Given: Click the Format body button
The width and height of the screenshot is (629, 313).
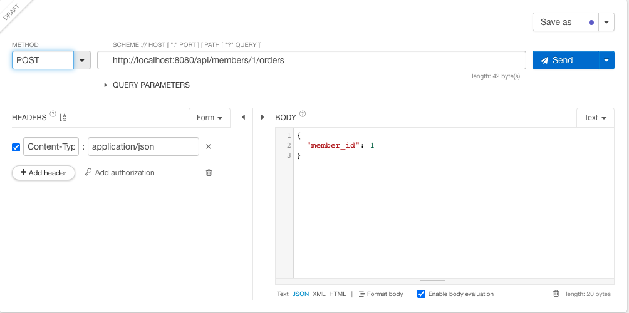Looking at the screenshot, I should [x=381, y=294].
